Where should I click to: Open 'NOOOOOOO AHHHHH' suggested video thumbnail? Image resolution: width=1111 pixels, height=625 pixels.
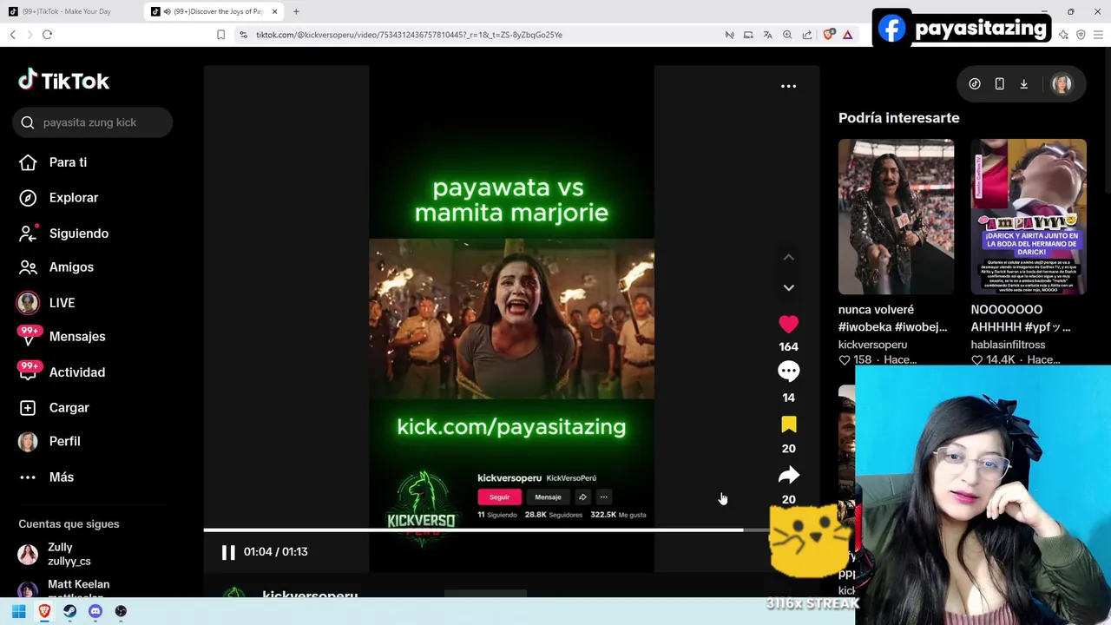1028,217
